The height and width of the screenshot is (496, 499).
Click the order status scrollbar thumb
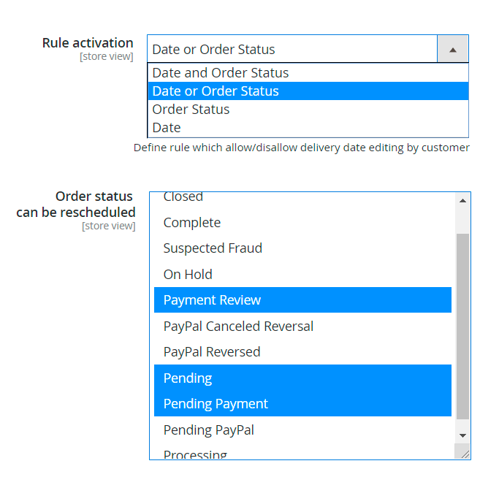coord(462,325)
